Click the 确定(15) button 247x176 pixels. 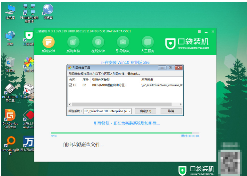[145, 111]
